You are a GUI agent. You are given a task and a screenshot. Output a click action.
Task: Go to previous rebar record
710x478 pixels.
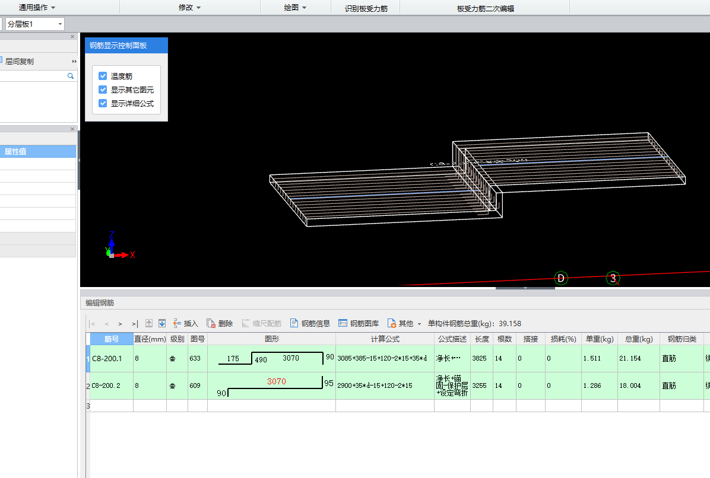click(x=106, y=324)
